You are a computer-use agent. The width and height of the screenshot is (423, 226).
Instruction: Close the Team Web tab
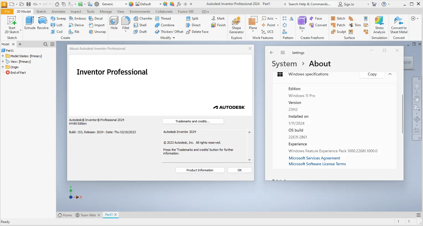pyautogui.click(x=99, y=215)
